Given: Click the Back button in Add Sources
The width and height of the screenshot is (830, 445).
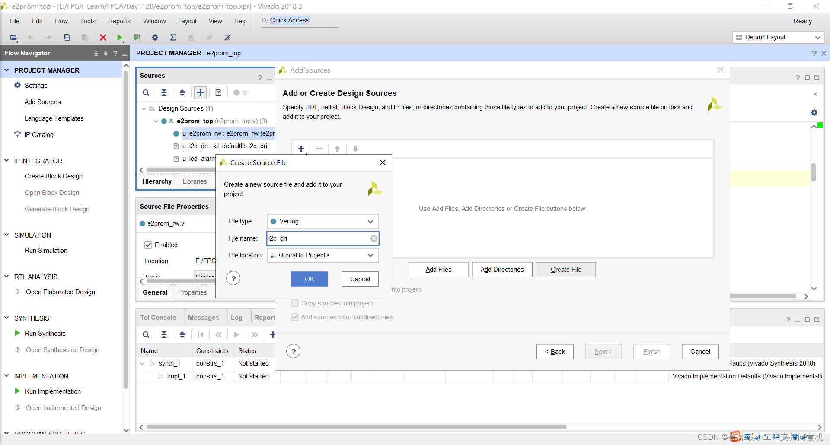Looking at the screenshot, I should [555, 352].
